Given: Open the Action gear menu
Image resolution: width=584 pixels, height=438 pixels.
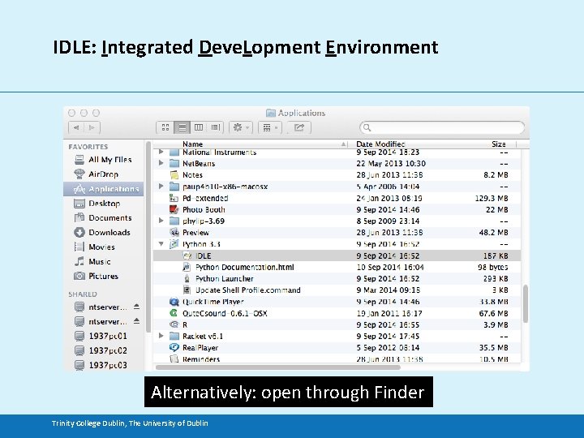Looking at the screenshot, I should click(241, 128).
